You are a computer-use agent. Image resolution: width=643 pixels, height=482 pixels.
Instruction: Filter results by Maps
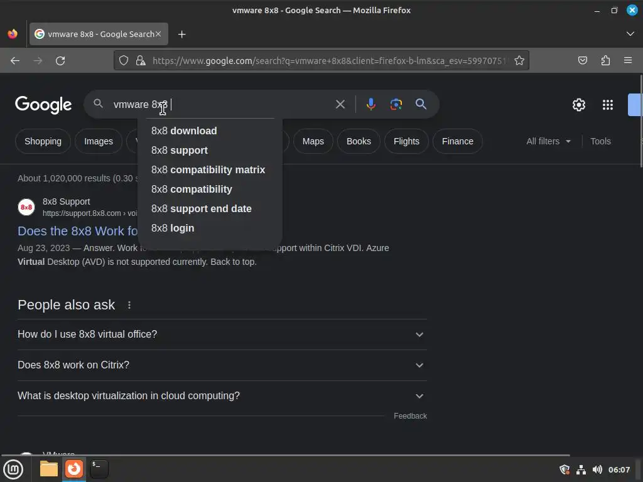pyautogui.click(x=313, y=141)
